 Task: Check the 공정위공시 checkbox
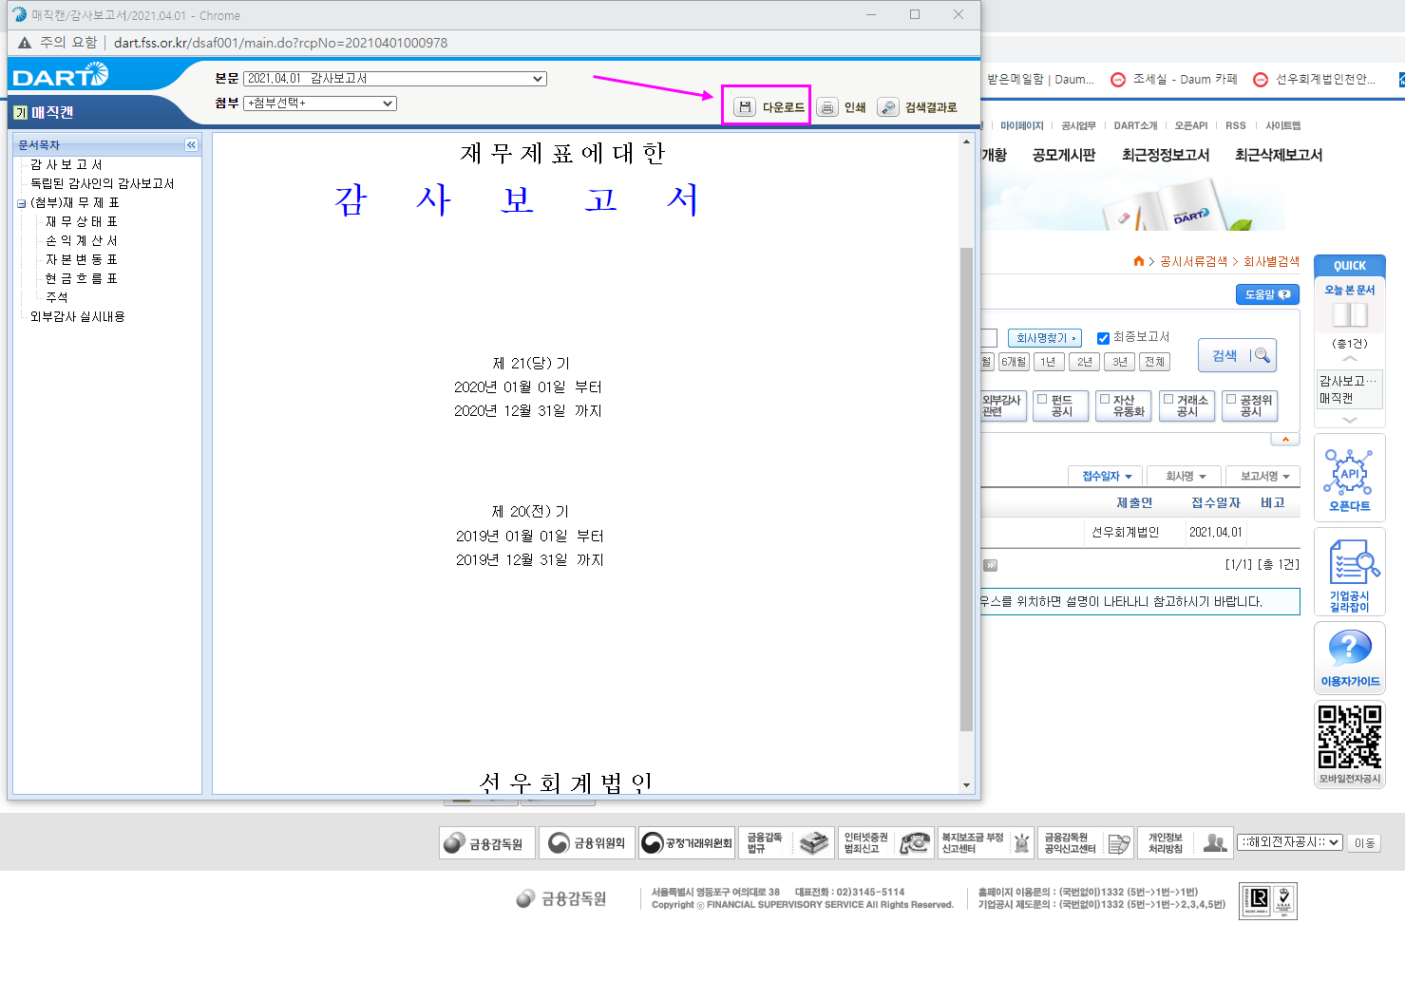pyautogui.click(x=1231, y=400)
